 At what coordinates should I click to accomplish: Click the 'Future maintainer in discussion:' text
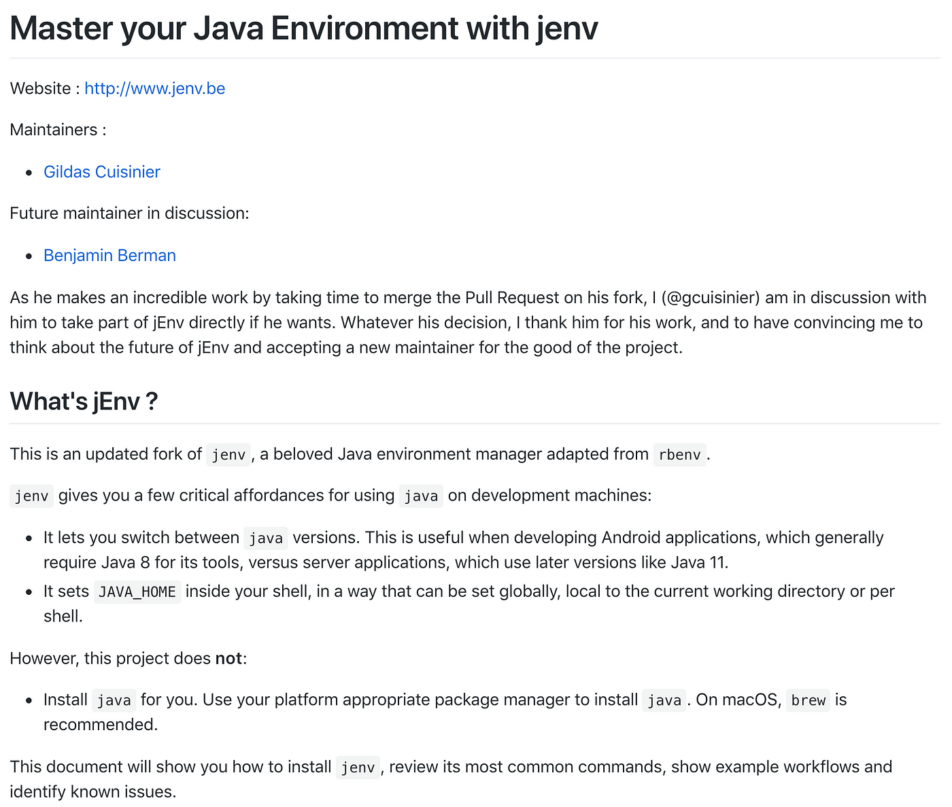[x=129, y=213]
